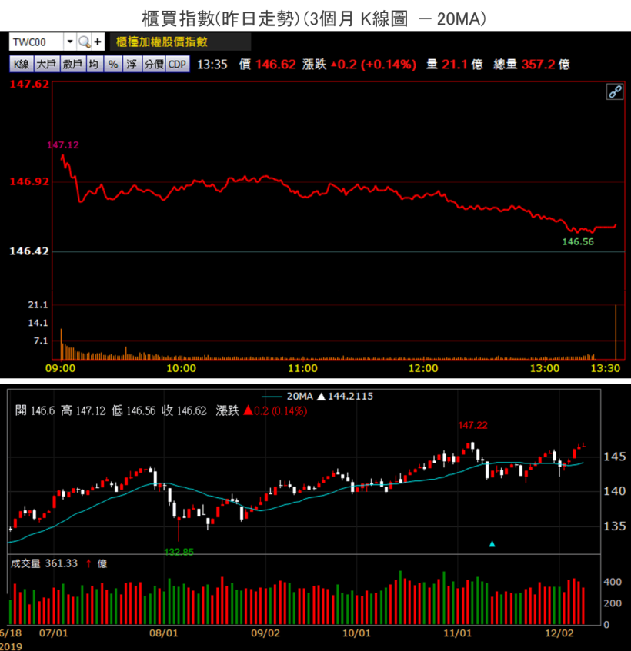Click the 10:00 time axis label
The image size is (631, 651).
(x=182, y=368)
